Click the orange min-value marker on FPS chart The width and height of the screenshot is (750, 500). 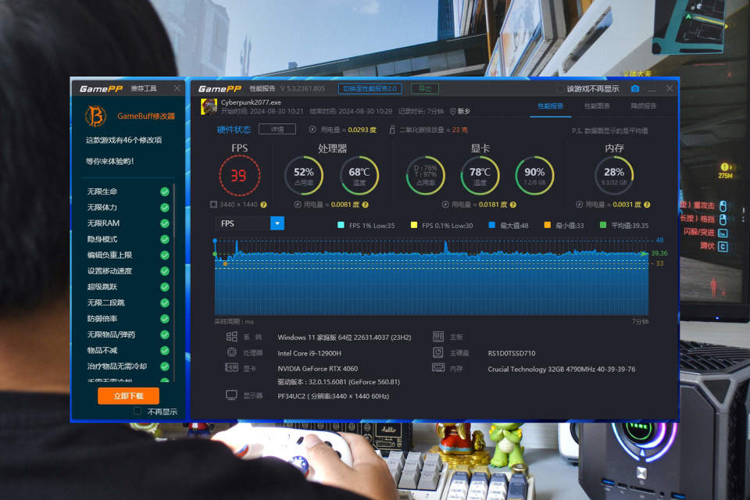[225, 263]
